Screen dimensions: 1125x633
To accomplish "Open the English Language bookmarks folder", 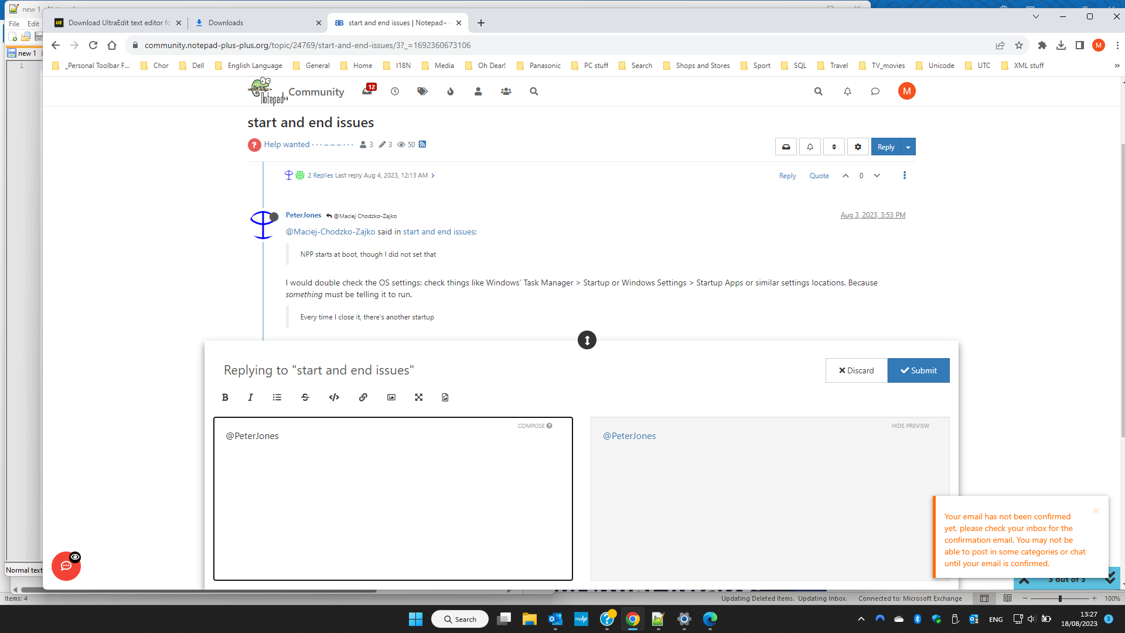I will 249,66.
